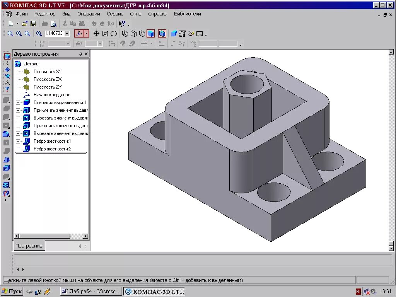This screenshot has width=396, height=297.
Task: Open the Операции menu
Action: 89,14
